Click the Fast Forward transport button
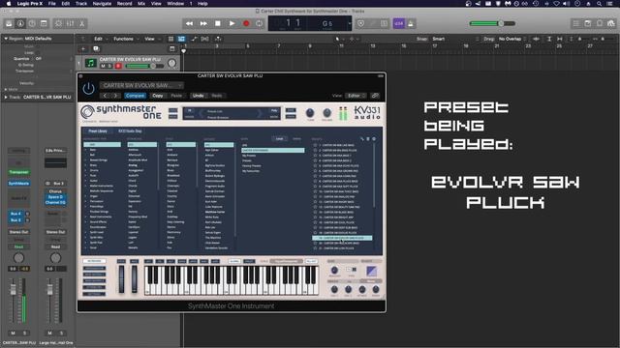 pos(203,23)
